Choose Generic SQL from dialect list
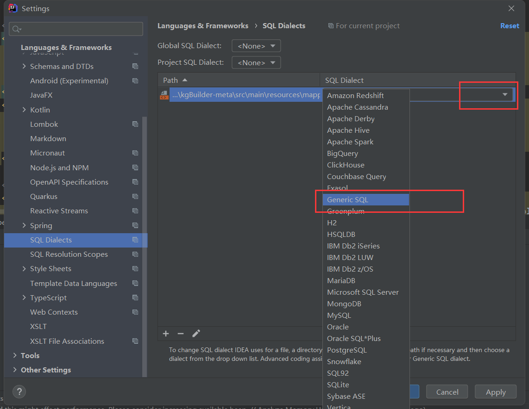The width and height of the screenshot is (529, 409). click(x=365, y=200)
